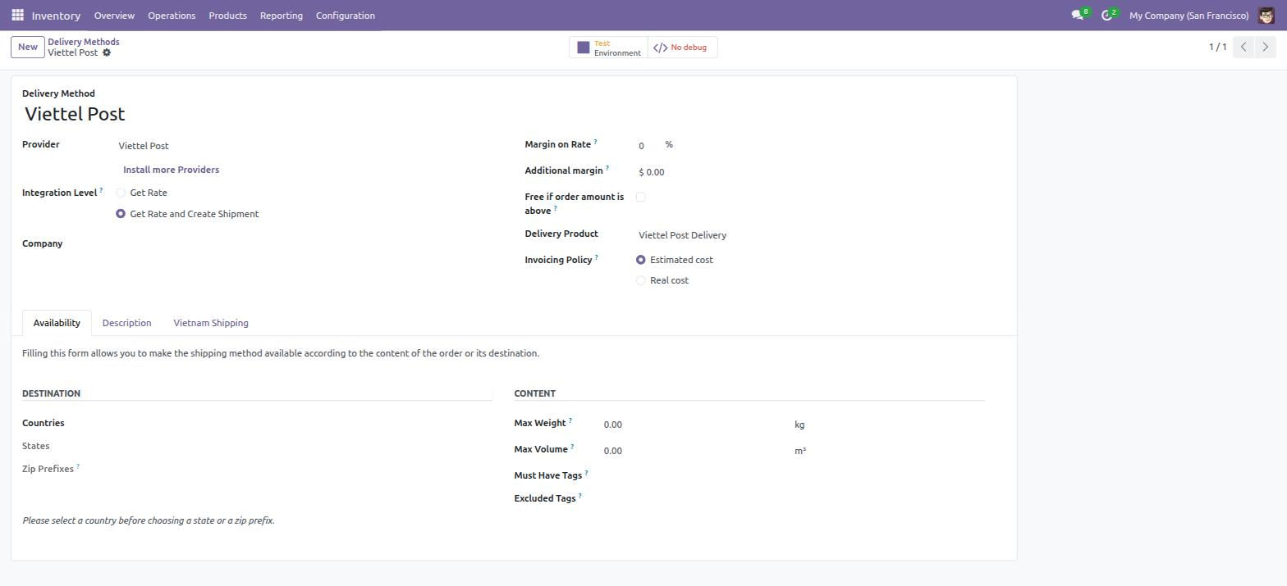Open the Must Have Tags field
The height and width of the screenshot is (586, 1287).
pyautogui.click(x=792, y=476)
